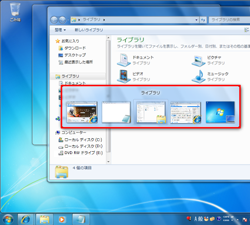
Task: Click the computer icon in the address bar
Action: [74, 20]
